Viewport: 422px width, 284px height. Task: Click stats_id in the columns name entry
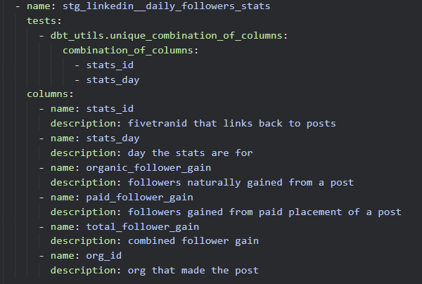[110, 109]
